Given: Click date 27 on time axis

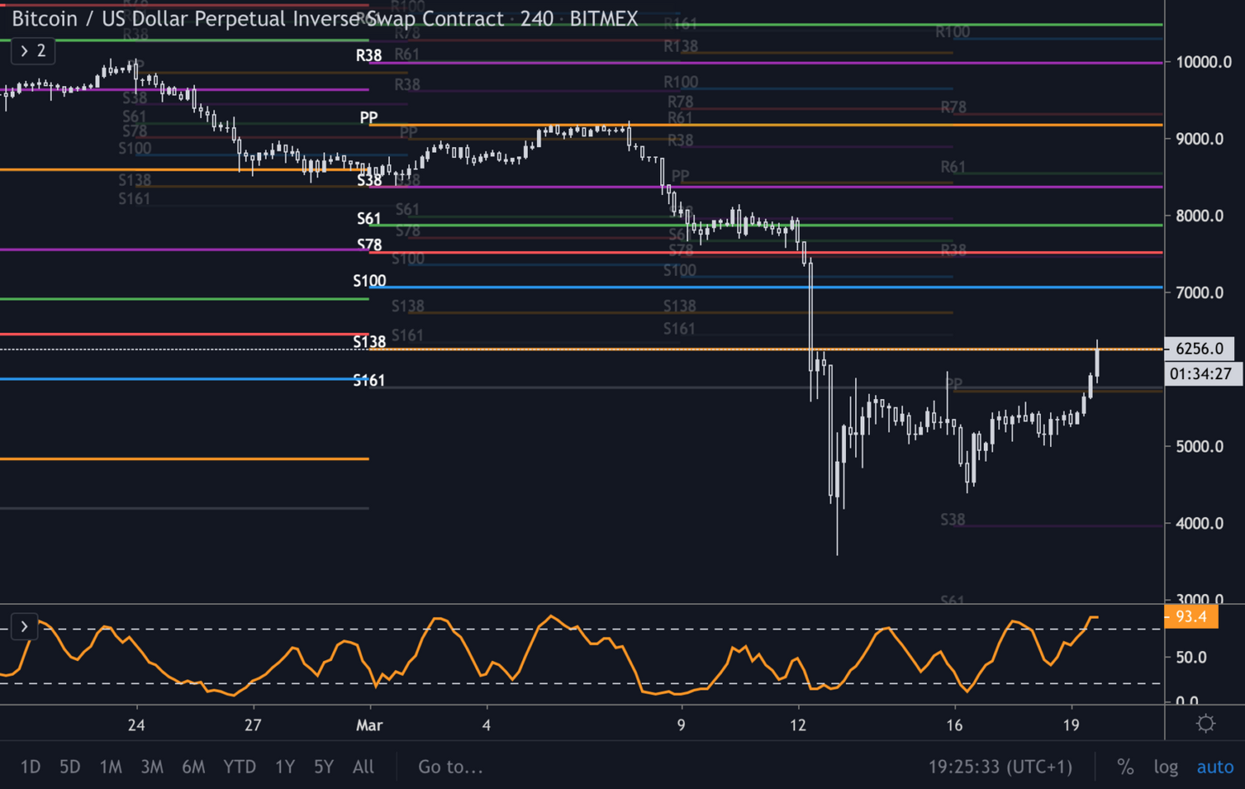Looking at the screenshot, I should pyautogui.click(x=253, y=725).
